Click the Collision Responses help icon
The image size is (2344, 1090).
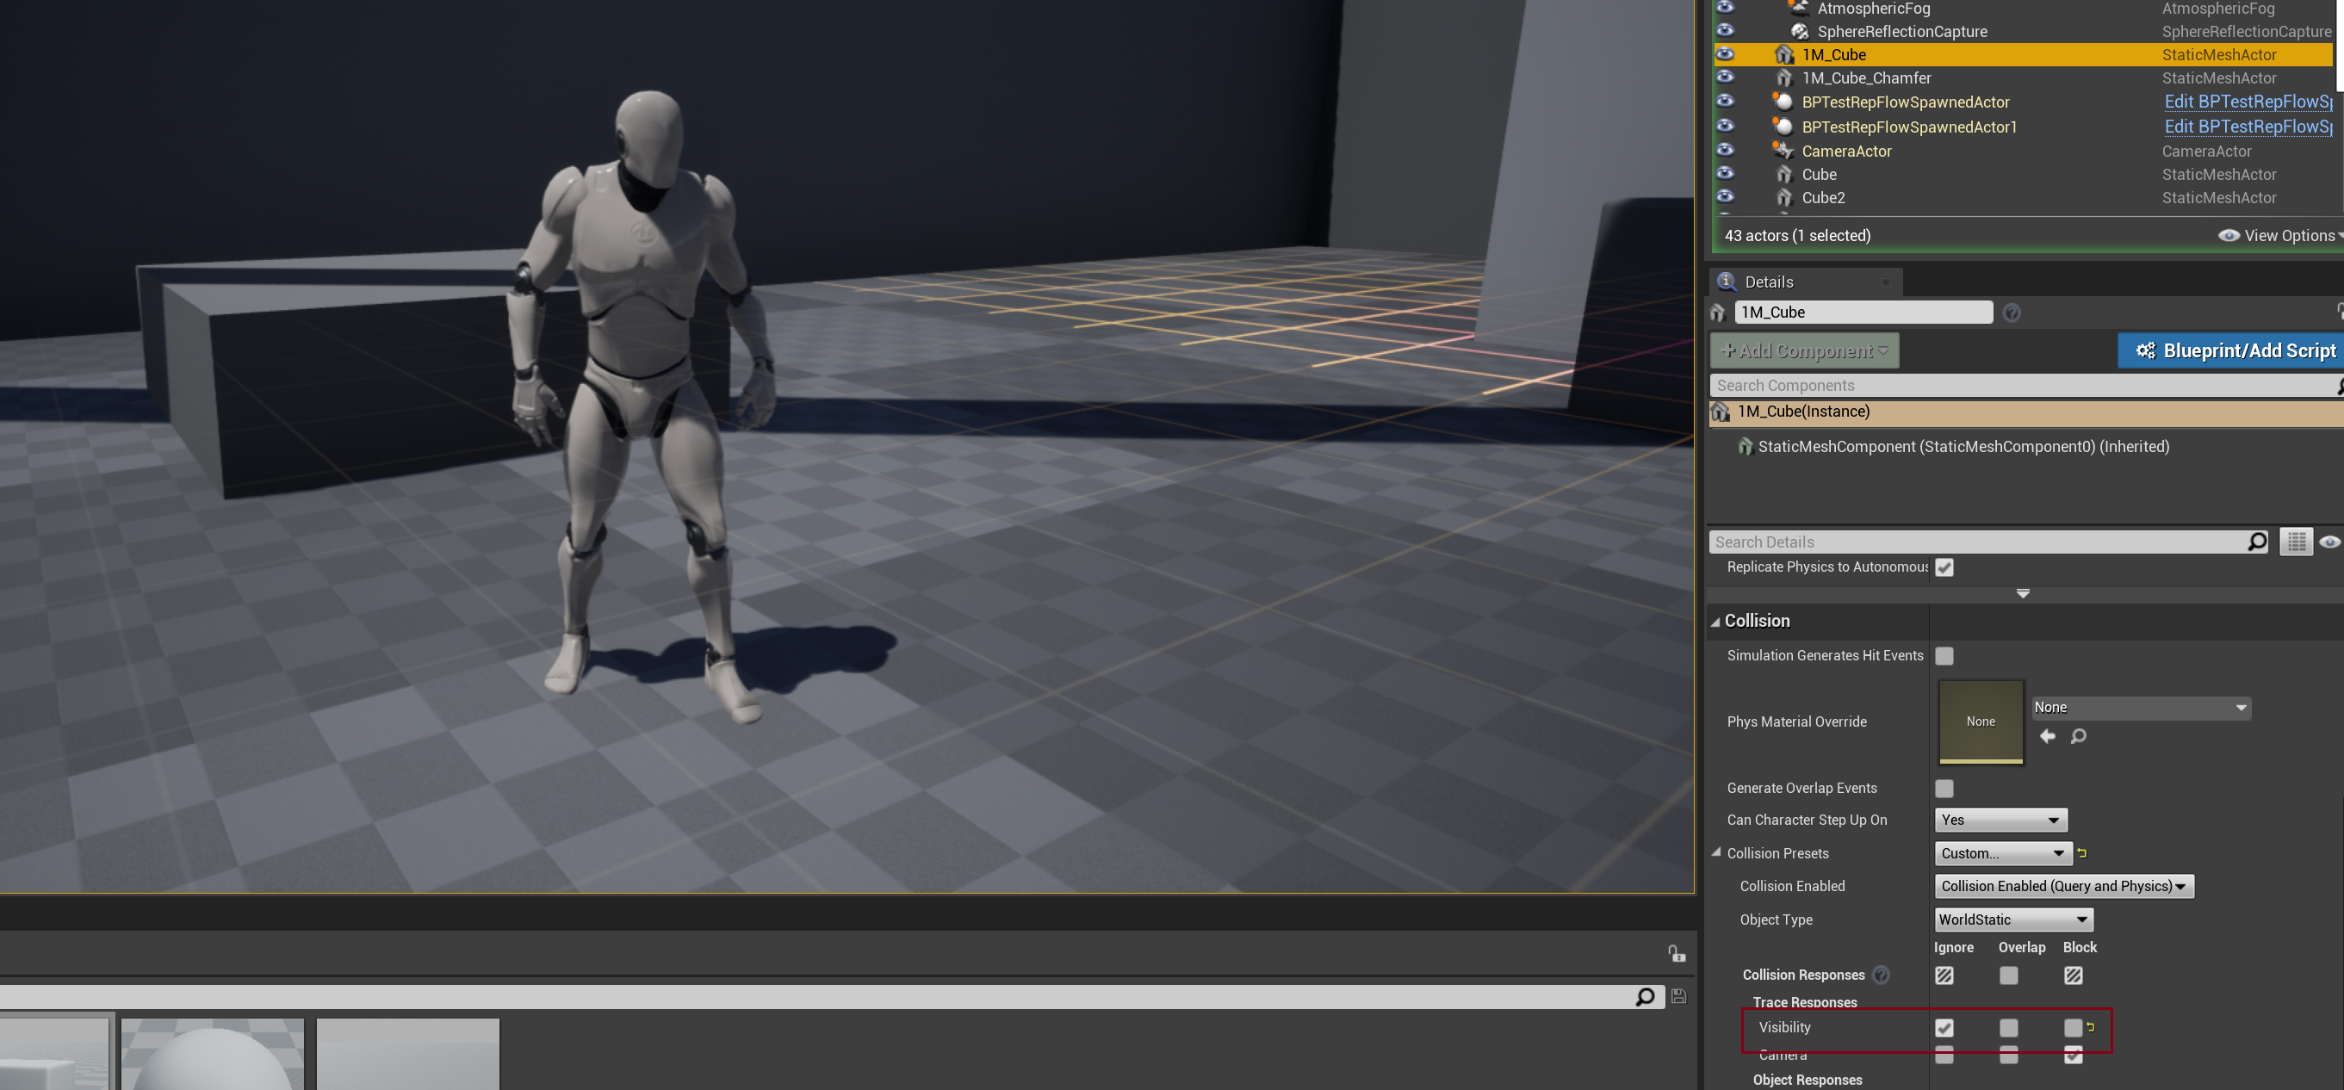click(1882, 975)
